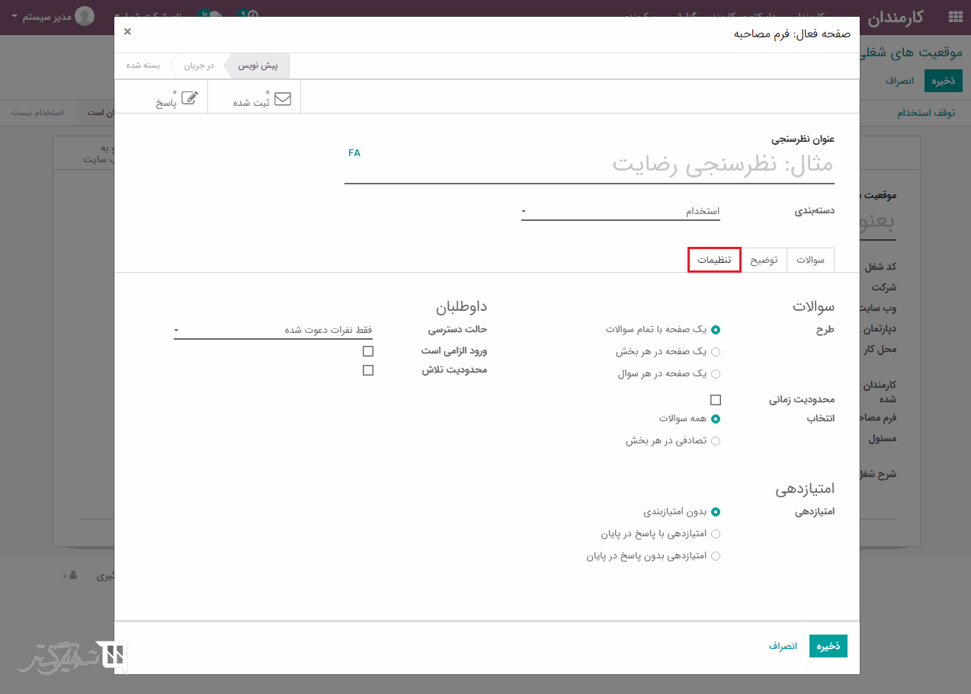Viewport: 971px width, 694px height.
Task: Open the حالت دسترسی access mode dropdown
Action: 273,330
